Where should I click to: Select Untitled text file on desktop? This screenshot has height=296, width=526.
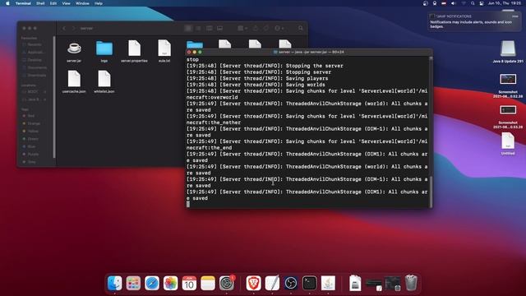(508, 143)
